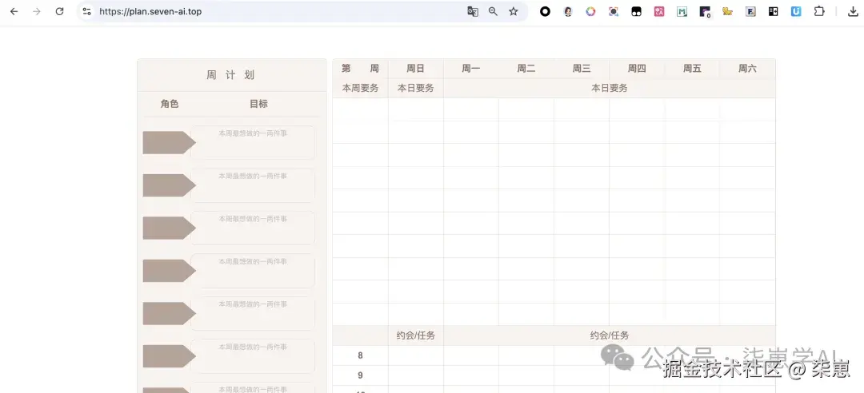Select the 周六 column header
This screenshot has width=864, height=393.
pyautogui.click(x=748, y=69)
